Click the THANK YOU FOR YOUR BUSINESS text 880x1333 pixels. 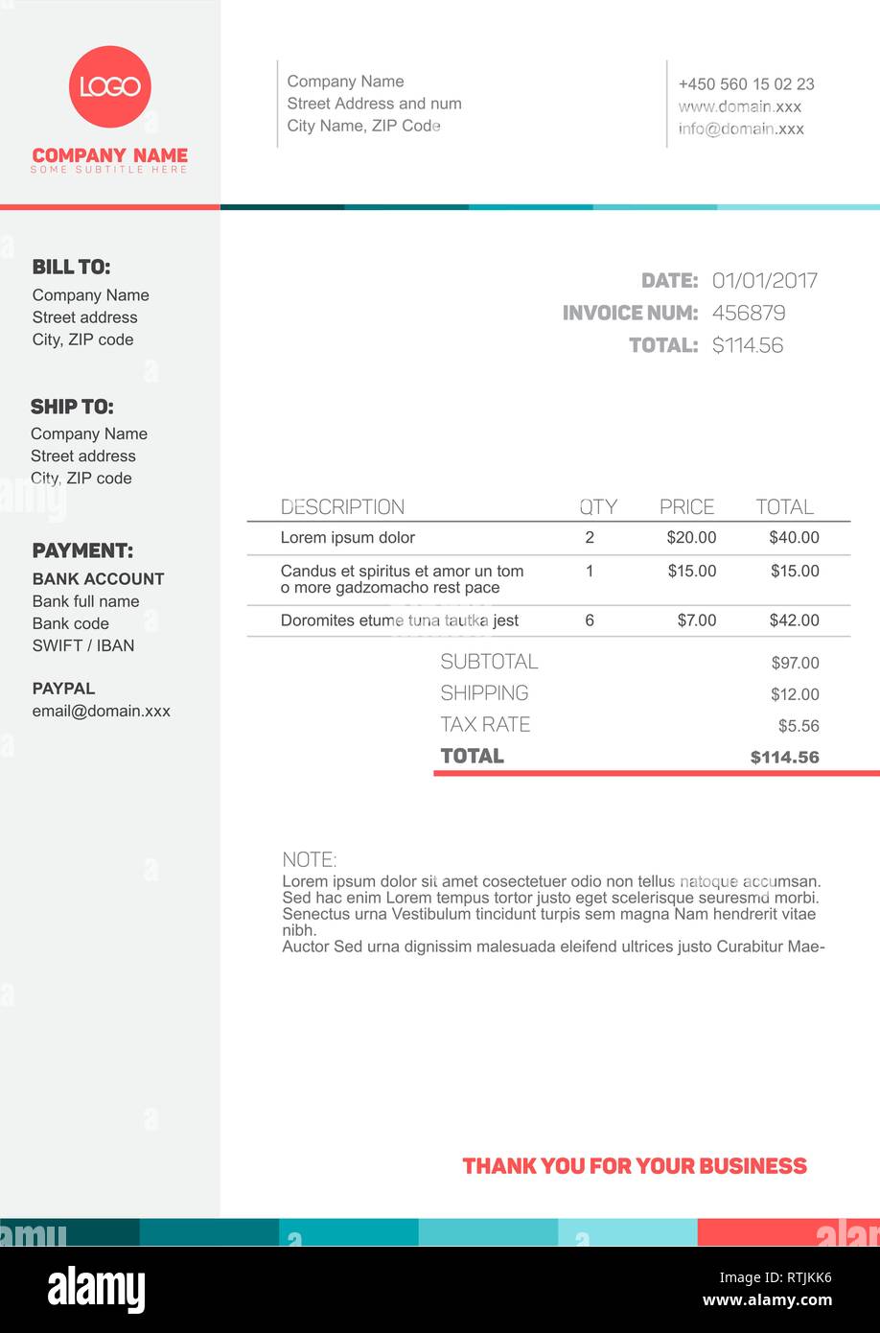point(635,1166)
